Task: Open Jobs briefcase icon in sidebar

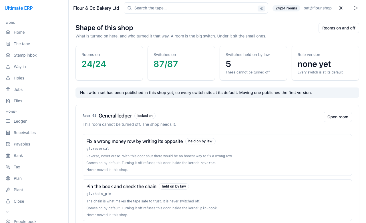Action: [x=8, y=89]
